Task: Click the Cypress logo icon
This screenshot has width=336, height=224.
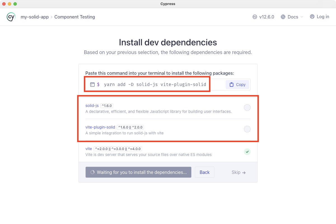Action: click(x=11, y=17)
